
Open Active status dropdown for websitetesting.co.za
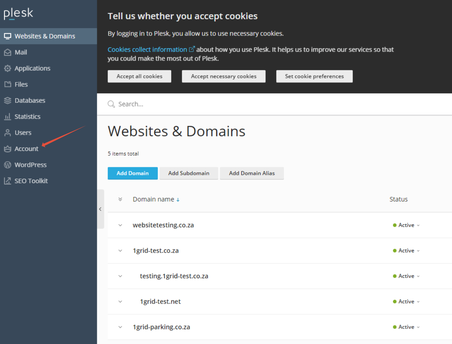coord(406,225)
